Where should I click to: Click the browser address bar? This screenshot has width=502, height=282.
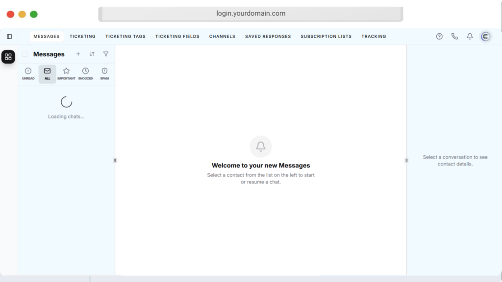coord(251,14)
